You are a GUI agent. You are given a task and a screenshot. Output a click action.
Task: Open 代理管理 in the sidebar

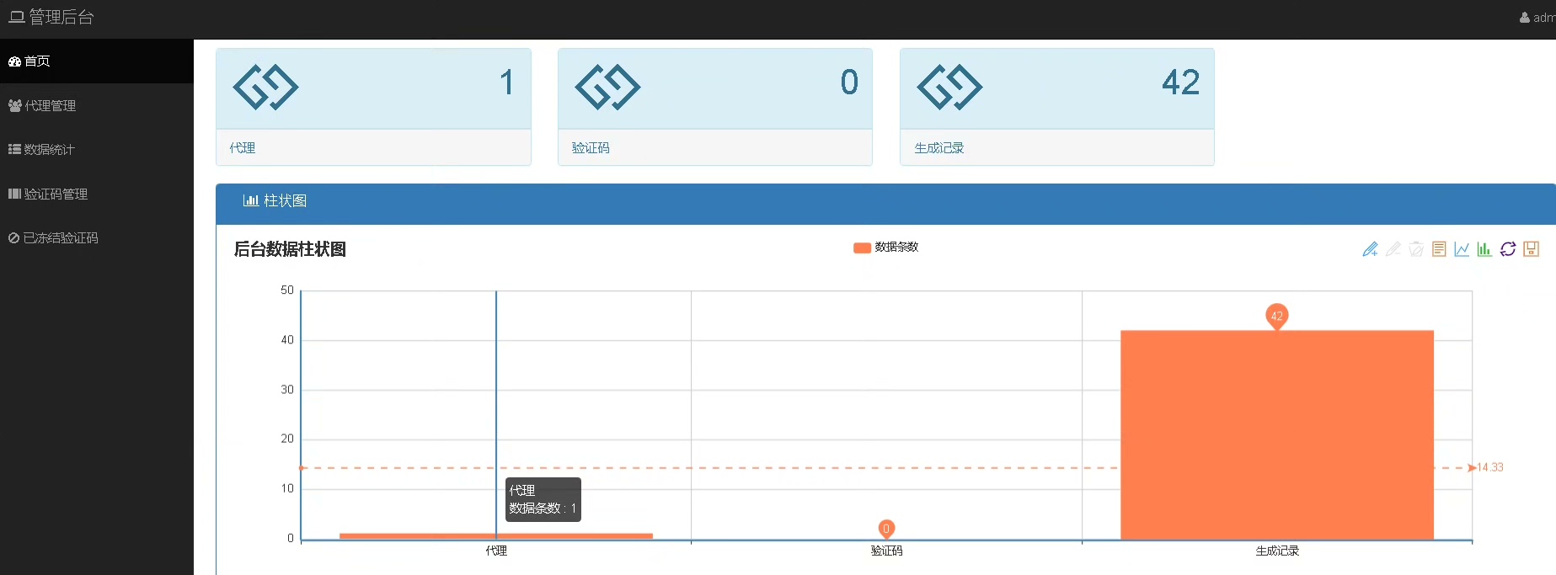[97, 105]
